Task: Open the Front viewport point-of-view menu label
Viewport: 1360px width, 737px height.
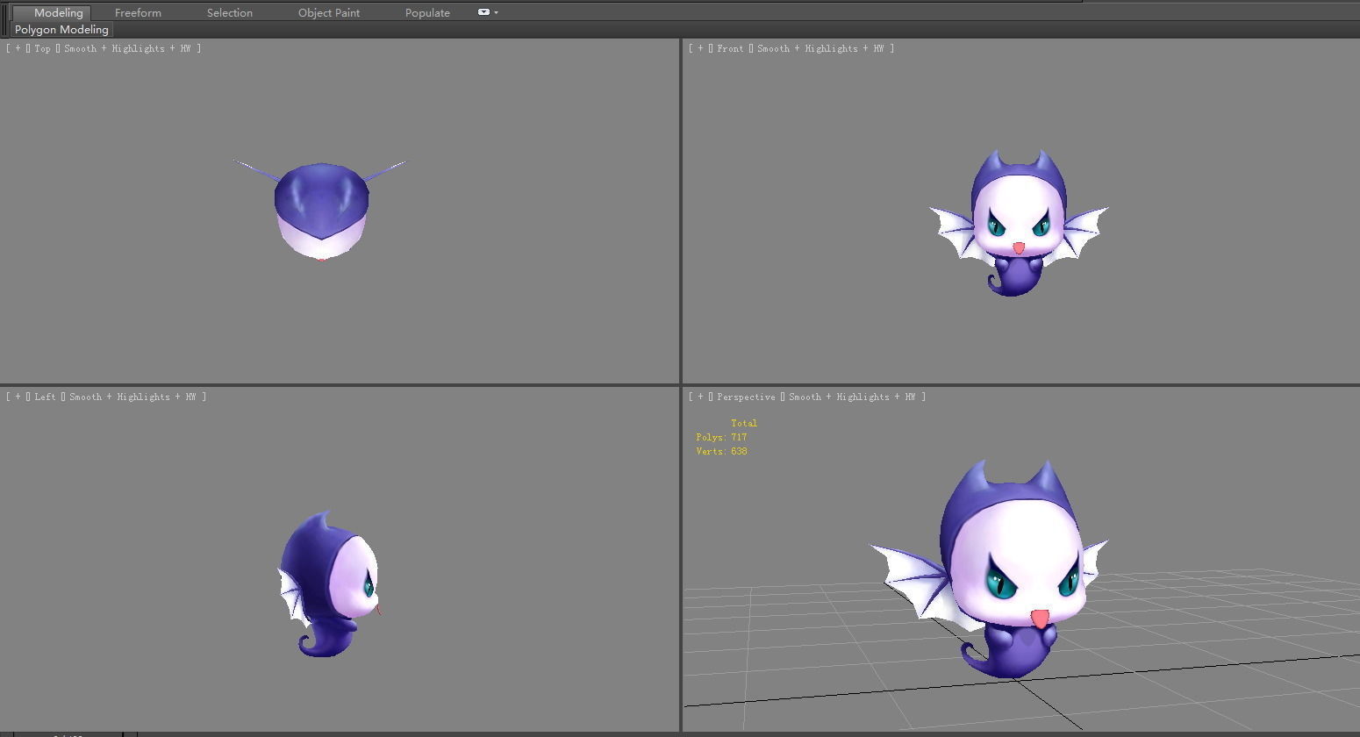Action: point(730,48)
